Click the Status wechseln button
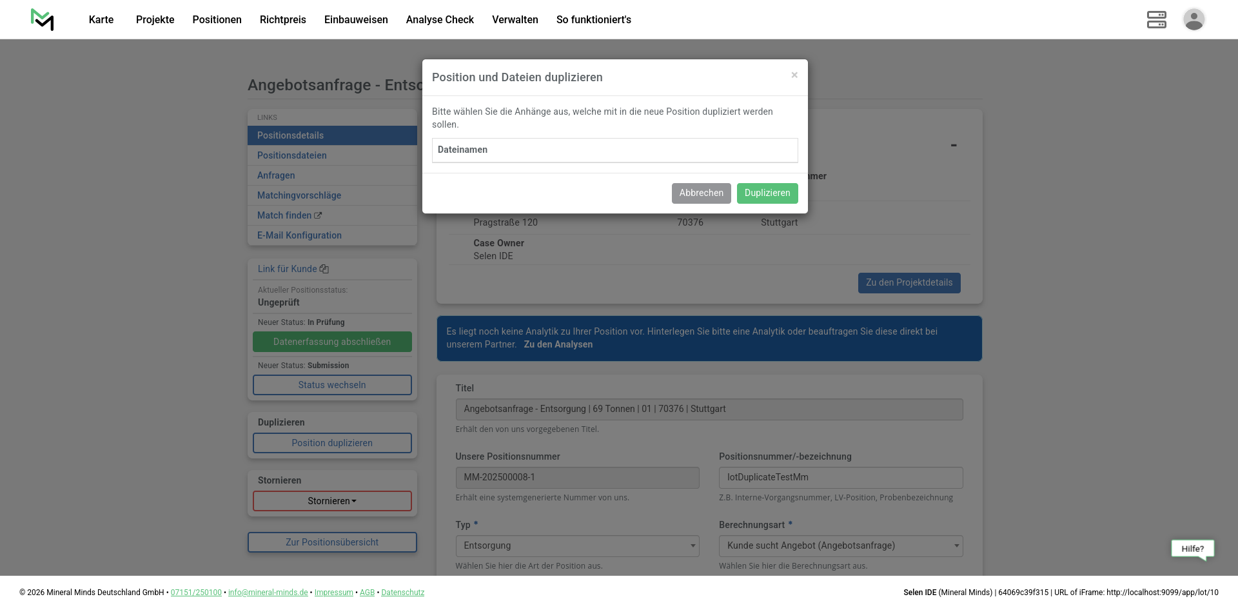Viewport: 1238px width, 608px height. 332,385
